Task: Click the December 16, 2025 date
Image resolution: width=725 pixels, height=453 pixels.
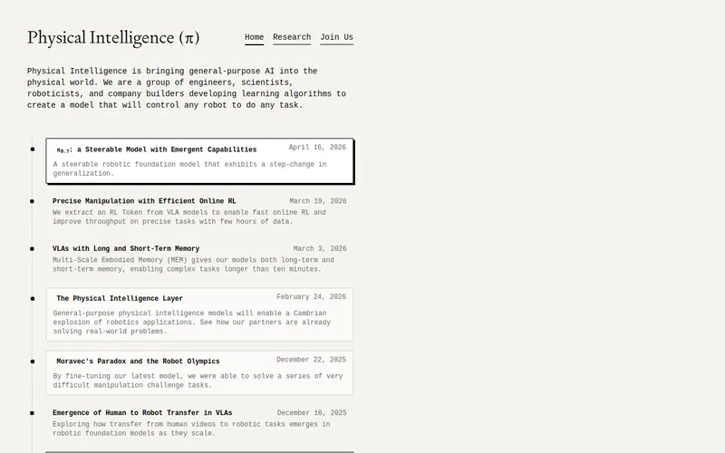Action: pyautogui.click(x=312, y=413)
